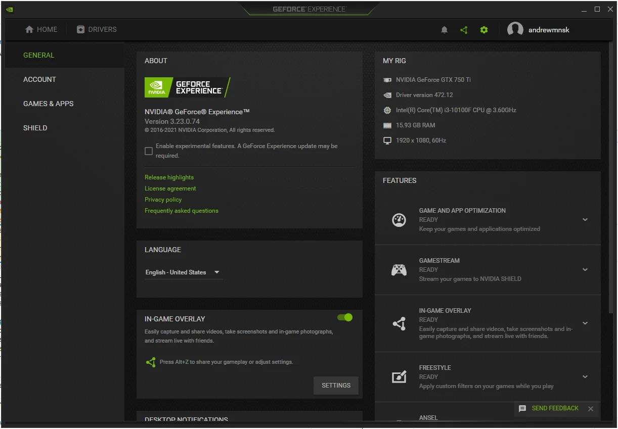Click the Send Feedback button

pos(555,408)
